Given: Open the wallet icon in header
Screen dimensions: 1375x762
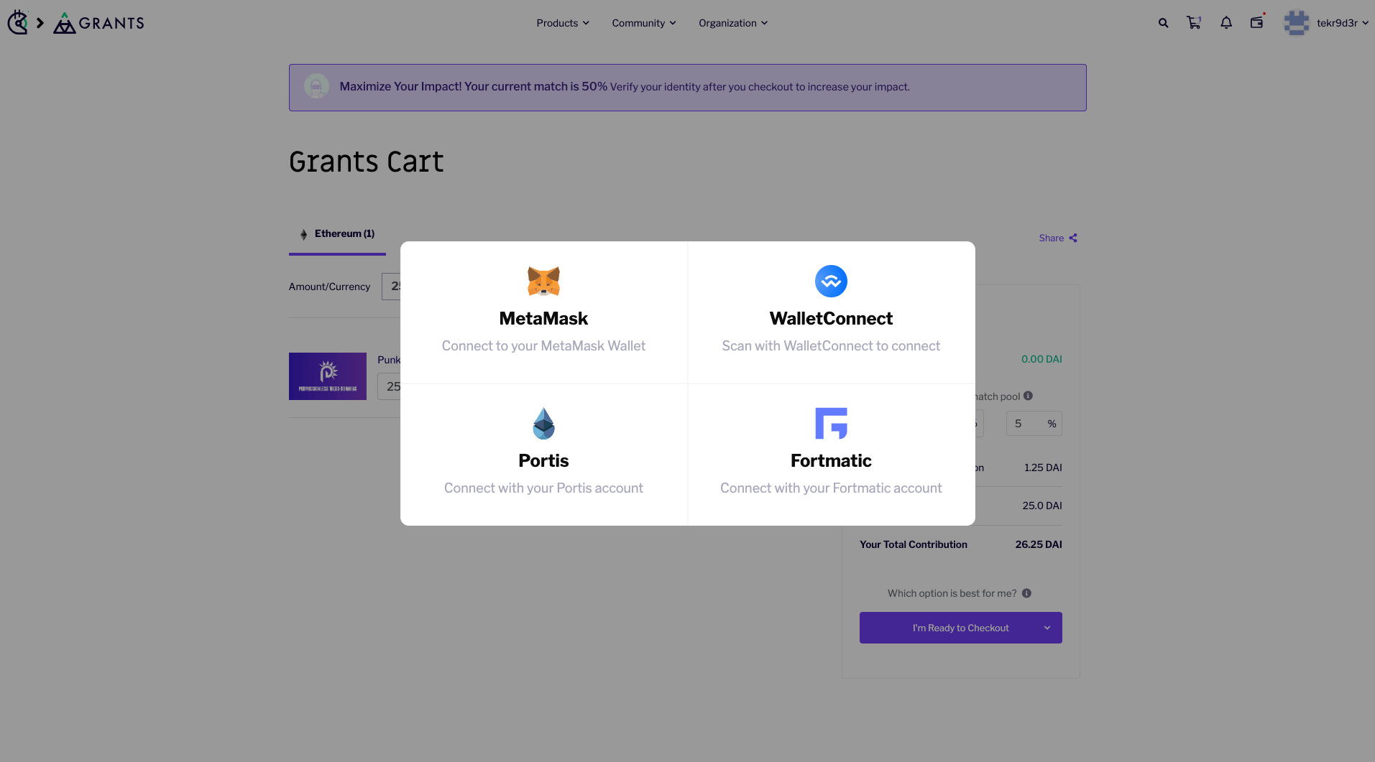Looking at the screenshot, I should pyautogui.click(x=1257, y=22).
